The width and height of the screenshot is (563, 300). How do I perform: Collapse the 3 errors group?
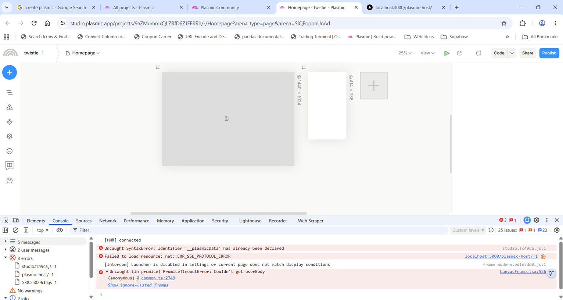click(x=6, y=258)
